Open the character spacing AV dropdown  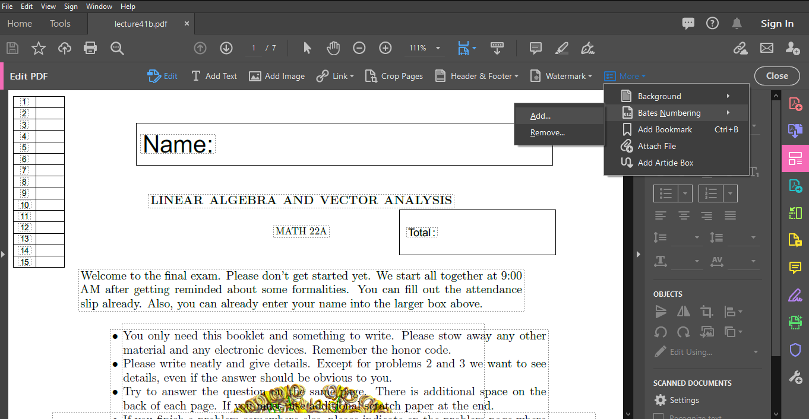point(754,261)
